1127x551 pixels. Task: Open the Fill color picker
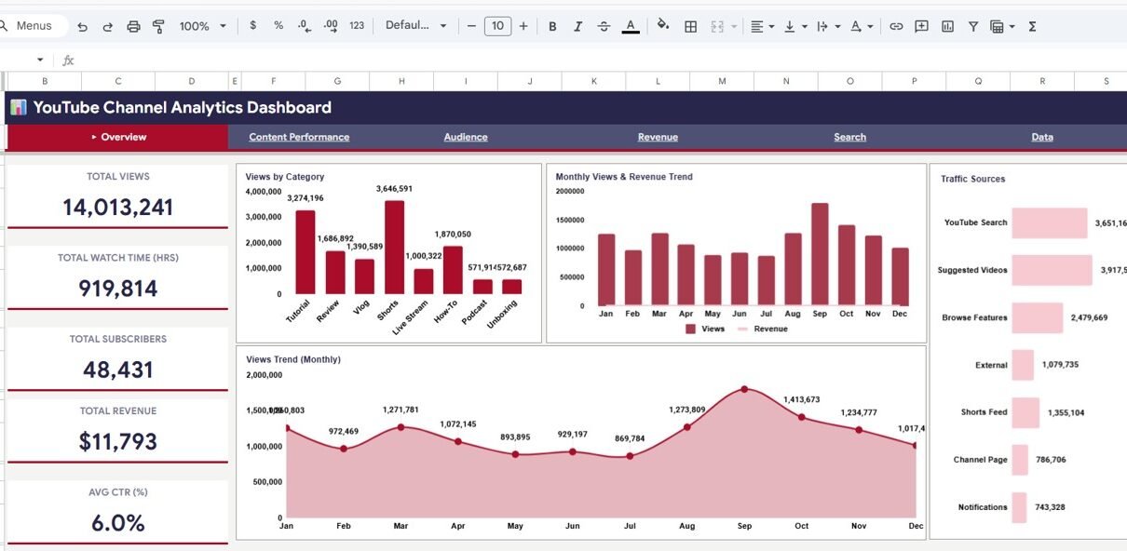(662, 26)
